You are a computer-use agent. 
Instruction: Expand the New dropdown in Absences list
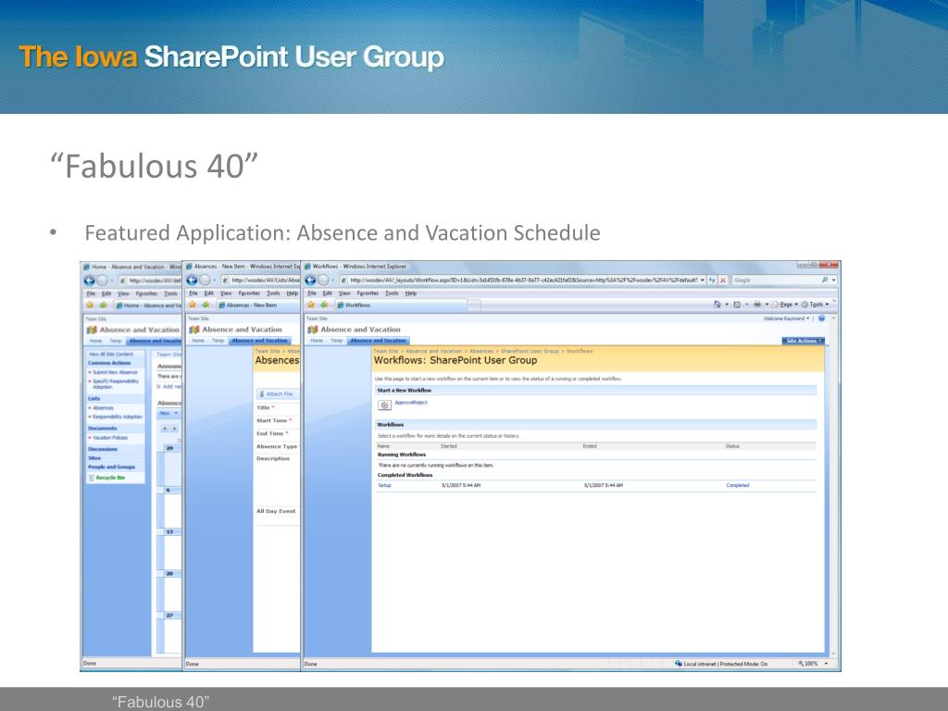point(168,414)
